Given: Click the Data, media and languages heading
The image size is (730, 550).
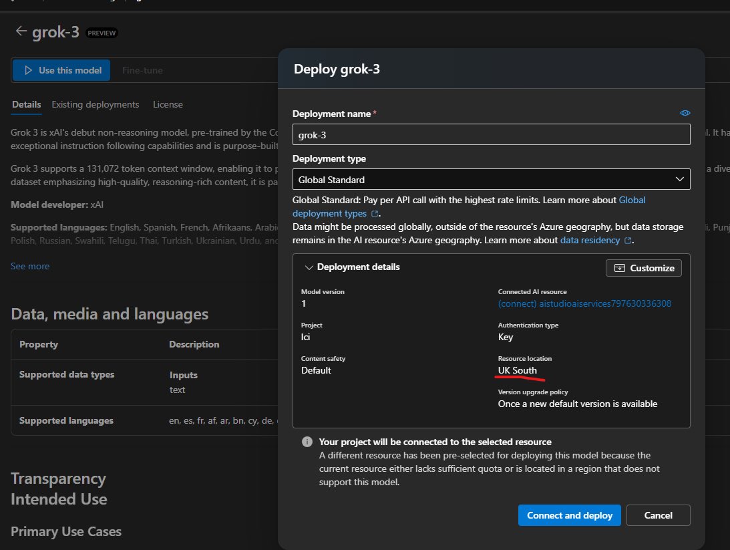Looking at the screenshot, I should point(110,314).
